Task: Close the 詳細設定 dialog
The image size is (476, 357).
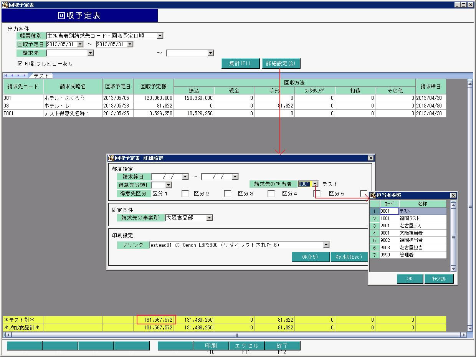Action: (x=370, y=158)
